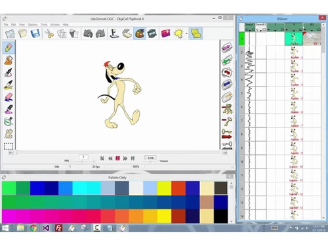Select the Brush tool in left toolbar
Viewport: 328px width, 246px height.
pos(9,85)
